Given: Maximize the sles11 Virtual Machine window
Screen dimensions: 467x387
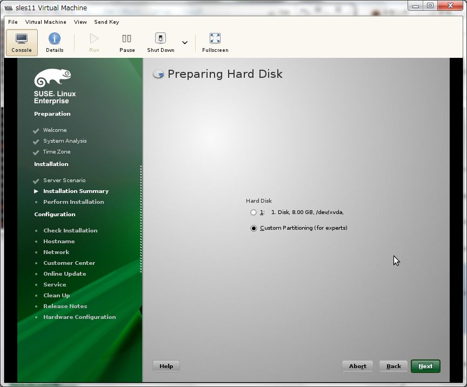Looking at the screenshot, I should point(430,5).
